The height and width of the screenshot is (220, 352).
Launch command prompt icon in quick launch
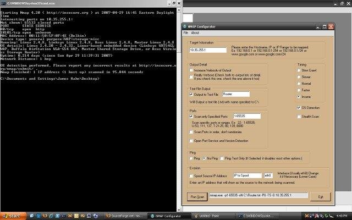click(64, 216)
